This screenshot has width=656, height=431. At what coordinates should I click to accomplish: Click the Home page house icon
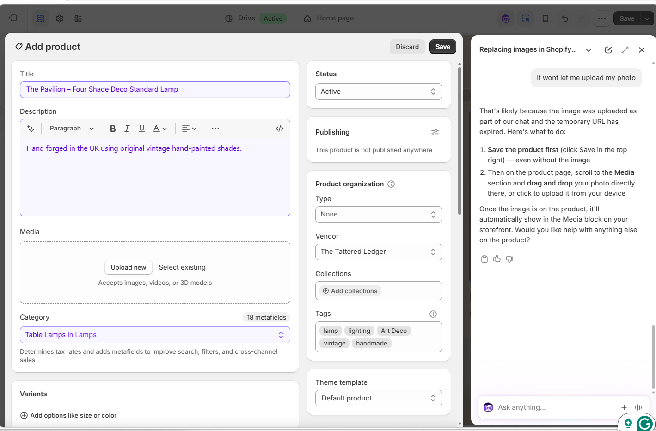click(x=307, y=18)
